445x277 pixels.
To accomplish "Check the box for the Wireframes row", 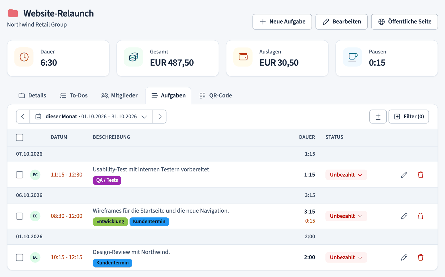I will 19,216.
